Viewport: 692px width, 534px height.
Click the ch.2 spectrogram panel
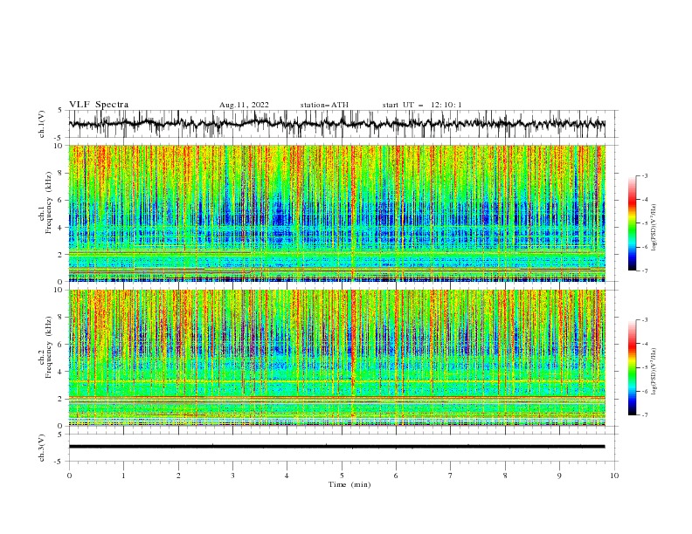pyautogui.click(x=337, y=358)
